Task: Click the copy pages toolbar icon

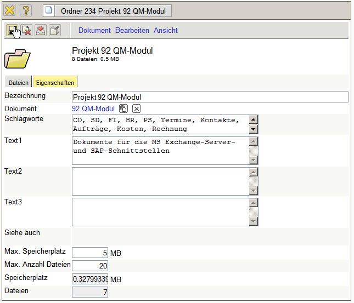Action: tap(55, 30)
